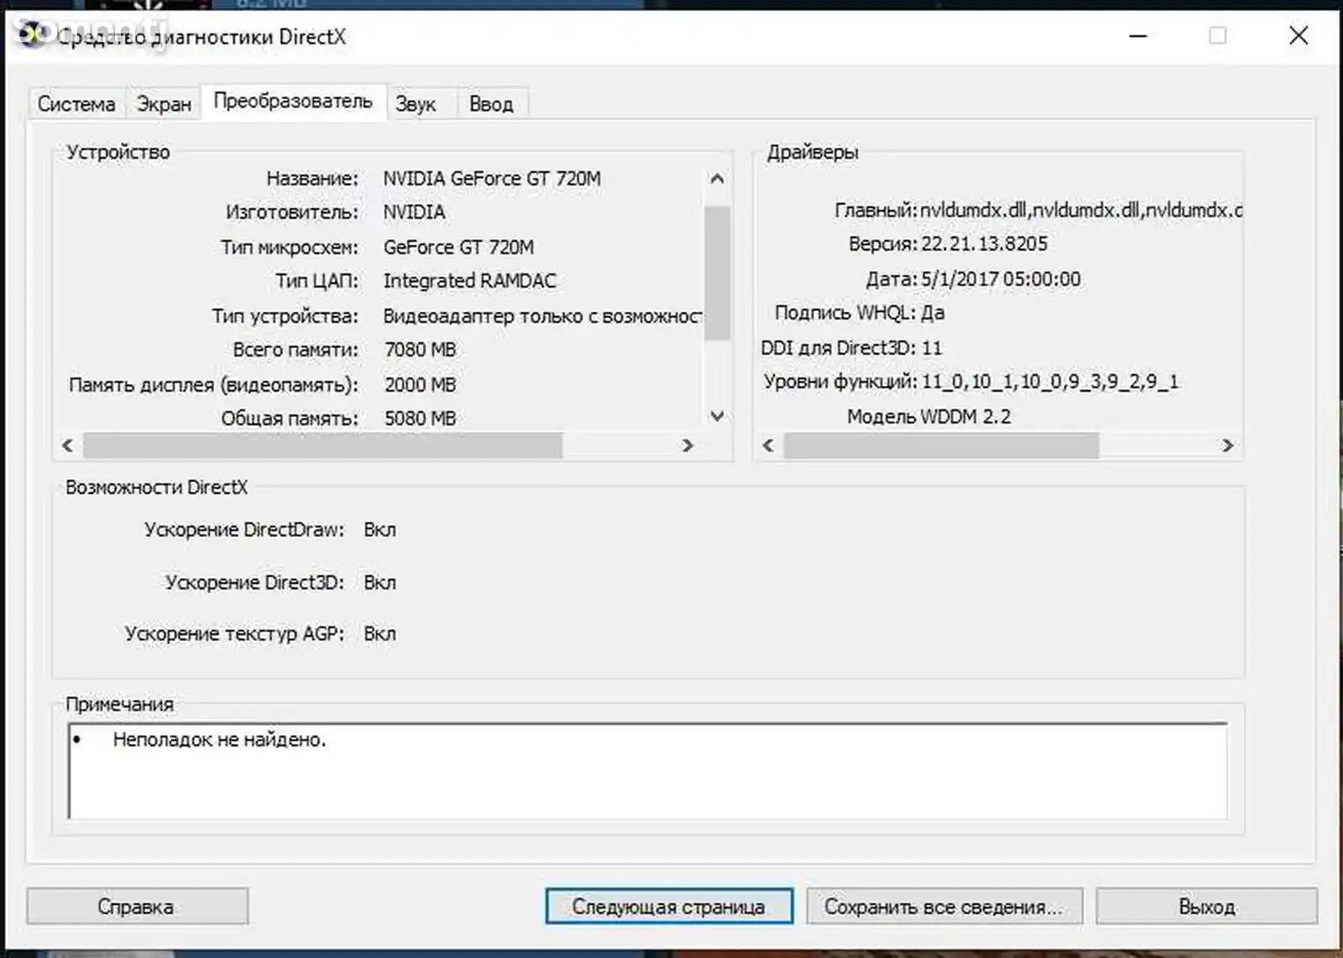The image size is (1343, 958).
Task: Click the Тип микросхем value GeForce GT 720M
Action: (x=458, y=247)
